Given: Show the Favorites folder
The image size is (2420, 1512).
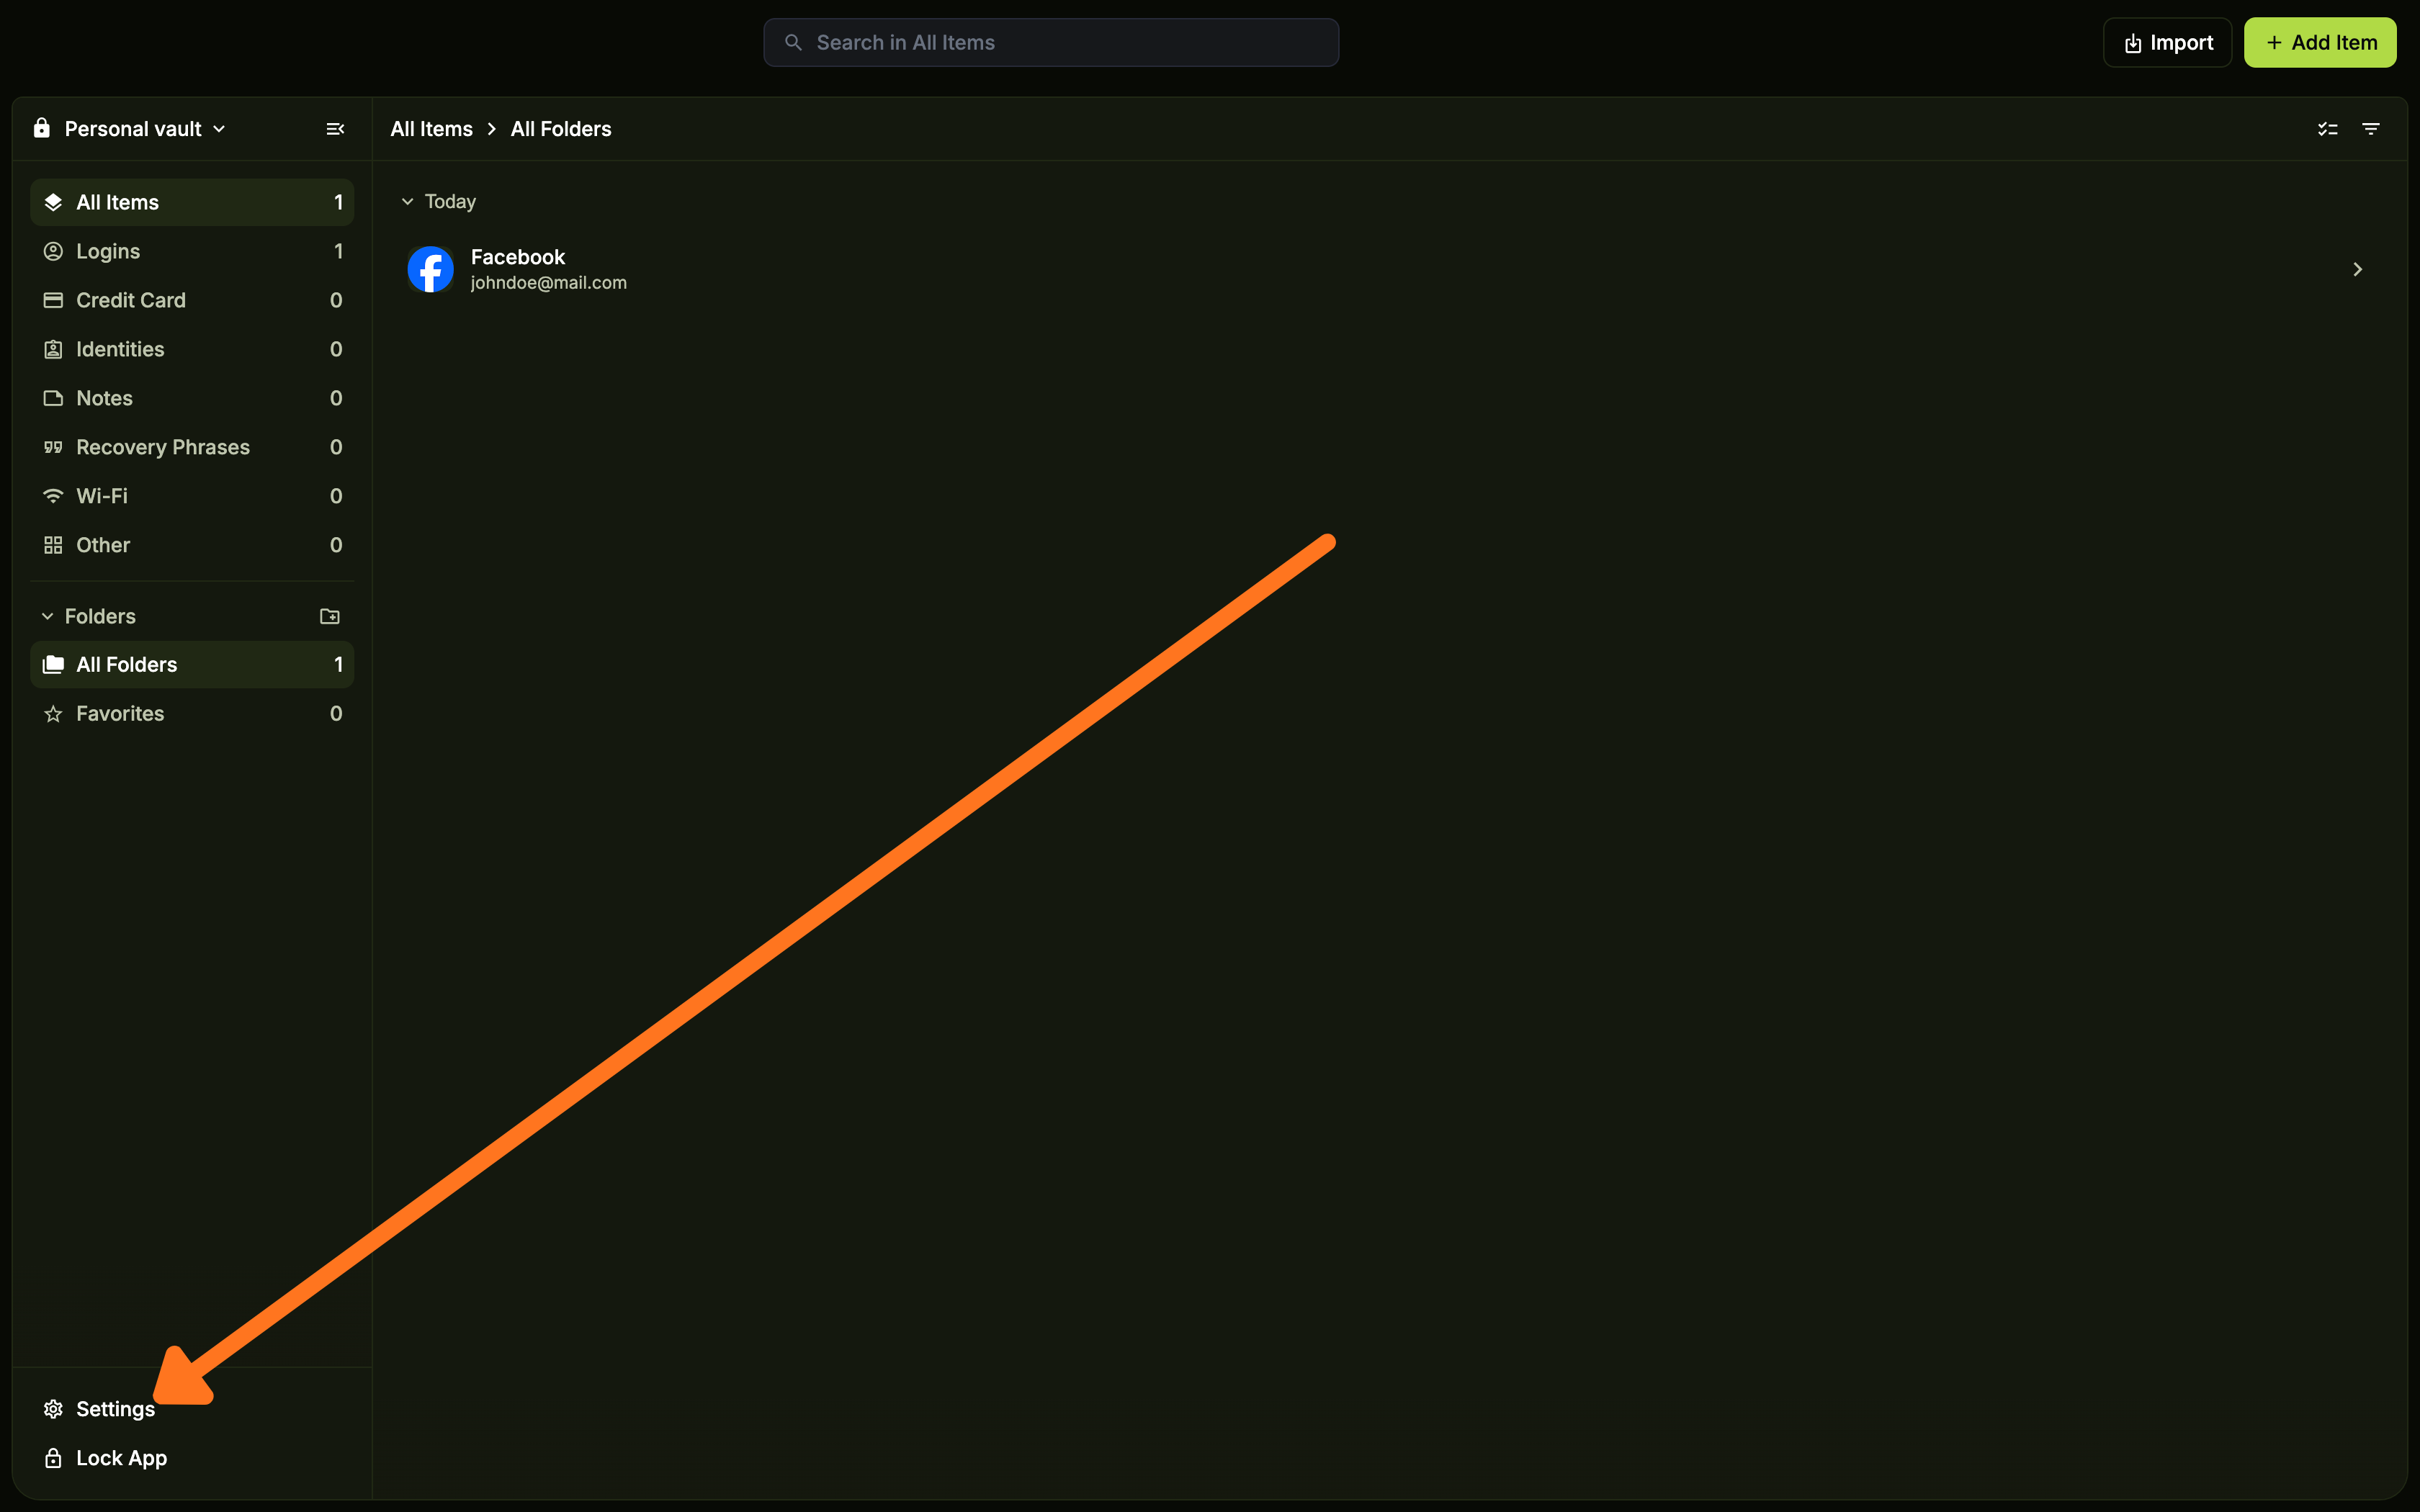Looking at the screenshot, I should [120, 713].
